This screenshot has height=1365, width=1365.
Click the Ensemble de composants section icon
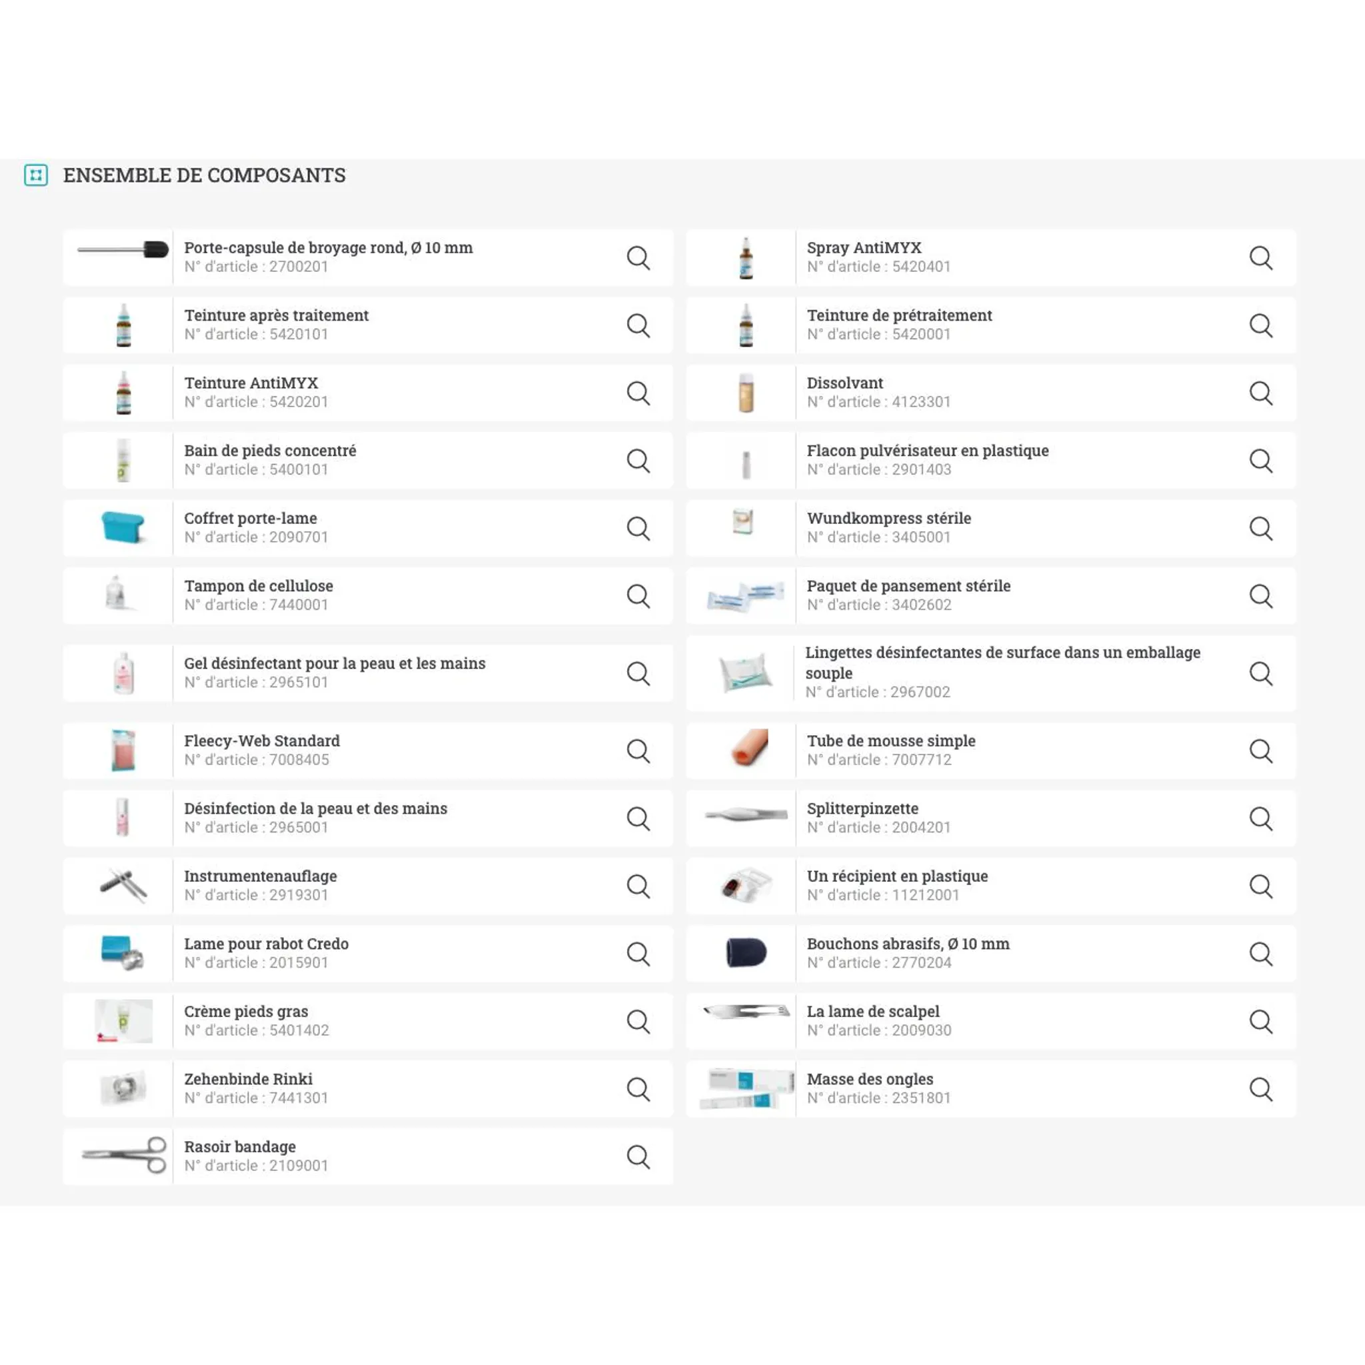[36, 175]
